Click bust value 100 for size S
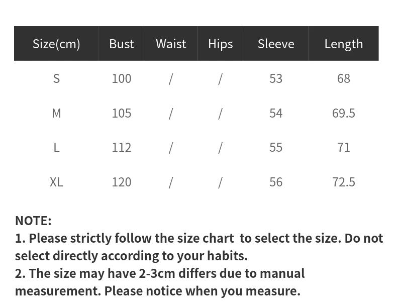 122,78
